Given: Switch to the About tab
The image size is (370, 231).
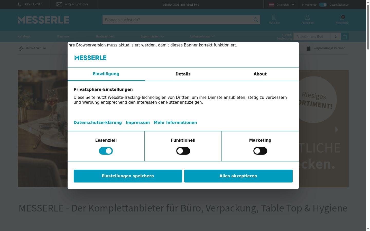Looking at the screenshot, I should pos(260,74).
